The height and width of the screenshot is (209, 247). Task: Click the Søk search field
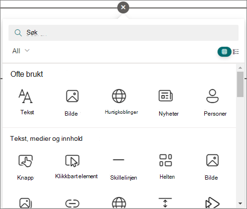(123, 33)
